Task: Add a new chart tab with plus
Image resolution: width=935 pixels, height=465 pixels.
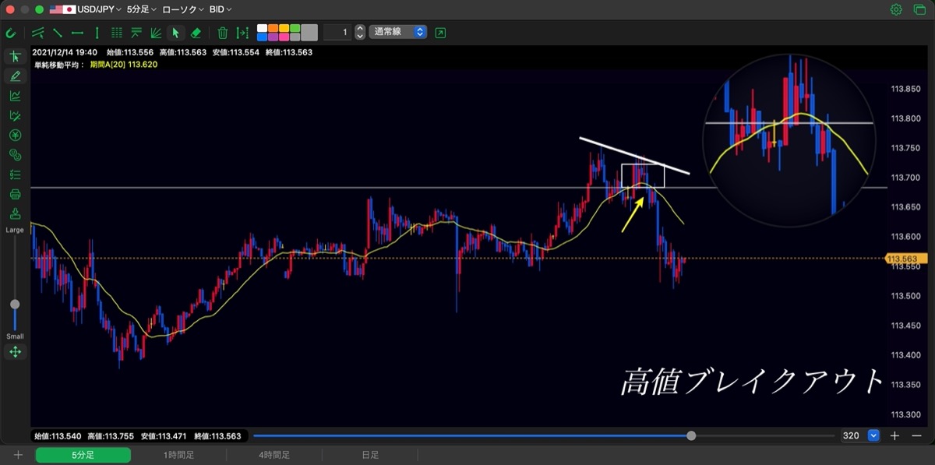Action: [18, 455]
